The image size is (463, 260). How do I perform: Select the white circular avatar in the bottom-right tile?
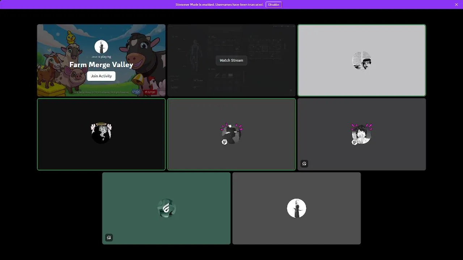click(x=297, y=208)
